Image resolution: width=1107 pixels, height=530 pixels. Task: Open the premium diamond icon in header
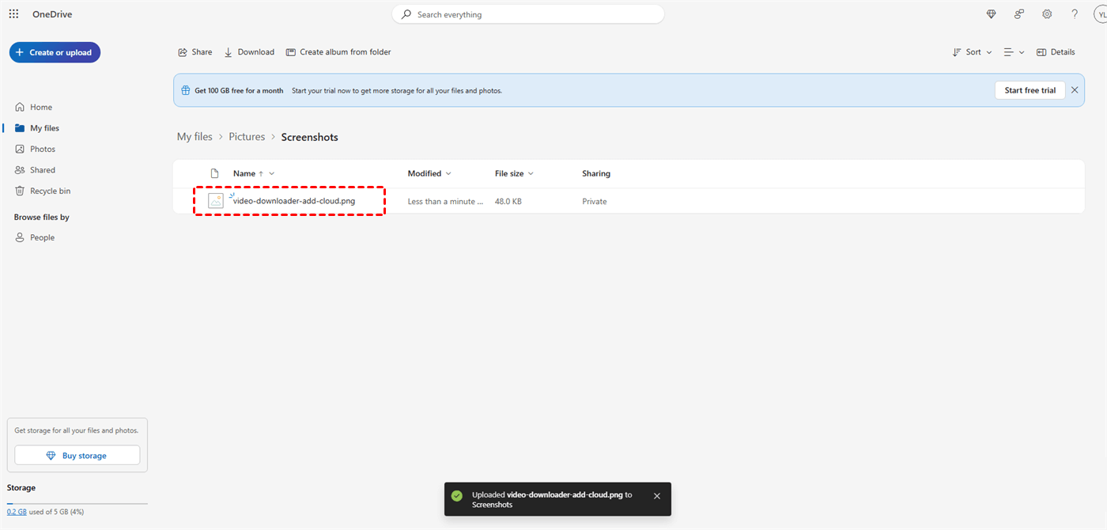point(992,14)
